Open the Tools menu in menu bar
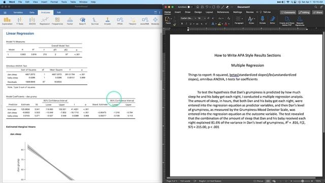325x183 pixels. (64, 2)
